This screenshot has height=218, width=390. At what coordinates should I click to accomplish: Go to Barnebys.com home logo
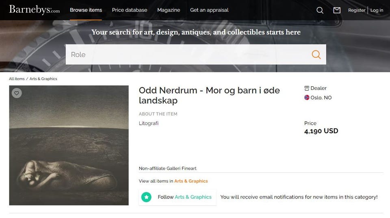[x=34, y=10]
